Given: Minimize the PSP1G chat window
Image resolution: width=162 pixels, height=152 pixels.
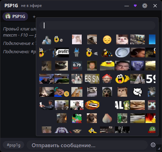Looking at the screenshot, I should (x=126, y=6).
